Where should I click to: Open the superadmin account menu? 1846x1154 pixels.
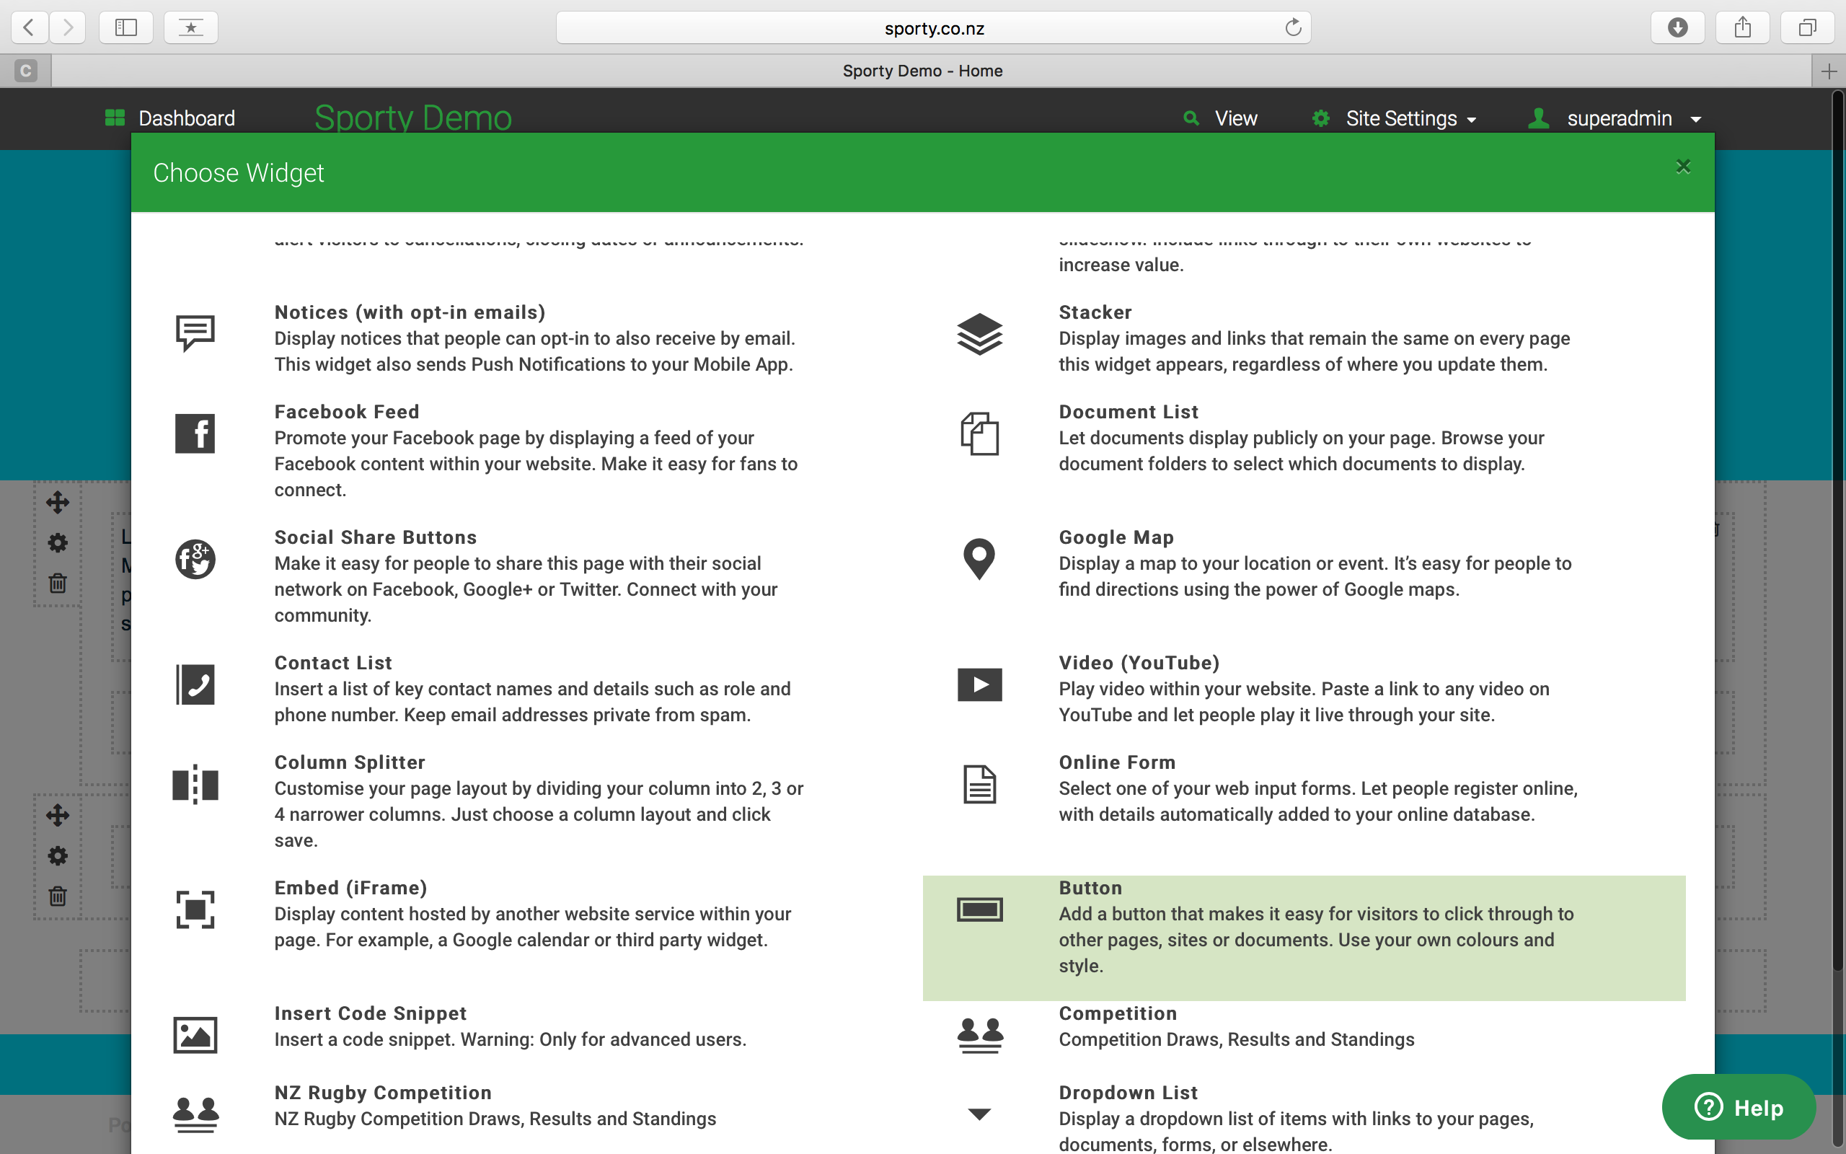(1615, 118)
